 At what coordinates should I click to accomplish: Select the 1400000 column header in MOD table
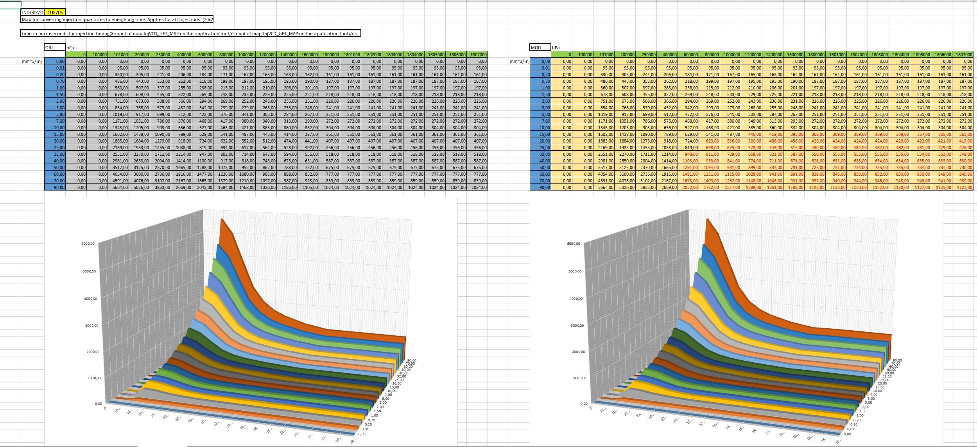773,55
